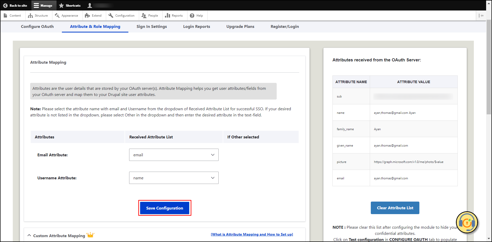Open the What is Attribute Mapping link
The image size is (492, 242).
tap(252, 234)
